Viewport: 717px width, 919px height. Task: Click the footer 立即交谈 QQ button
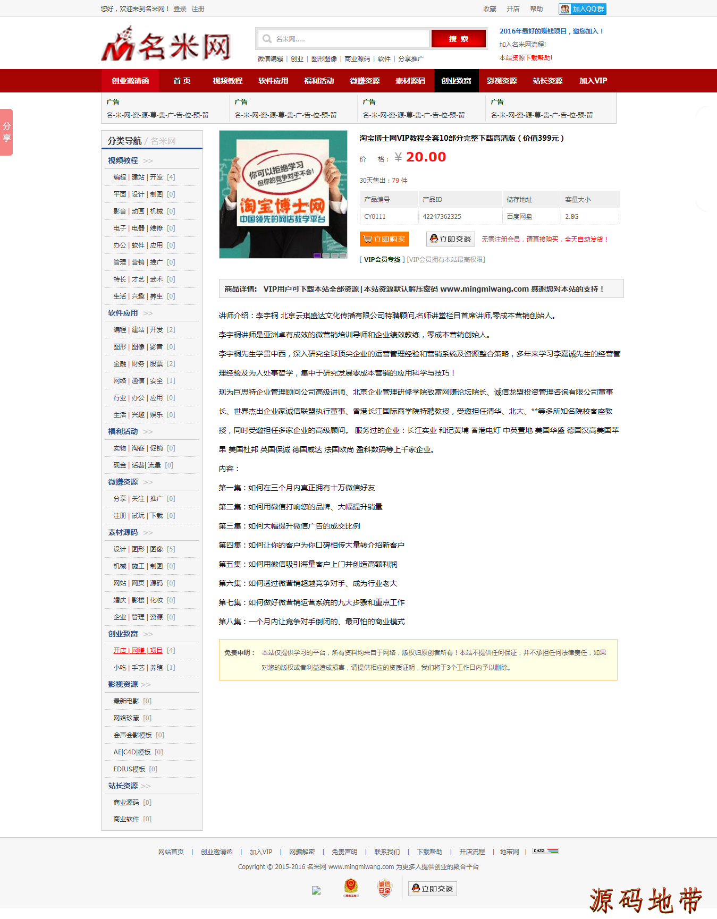tap(433, 889)
